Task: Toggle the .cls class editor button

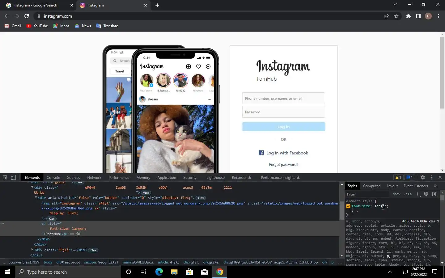Action: pyautogui.click(x=408, y=194)
